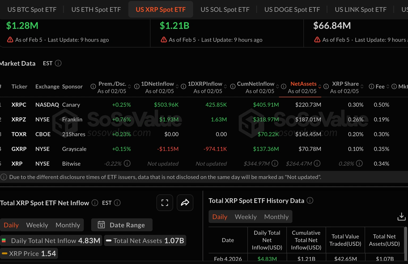Show info for Total XRP Spot ETF History Data
408x264 pixels.
pyautogui.click(x=310, y=201)
